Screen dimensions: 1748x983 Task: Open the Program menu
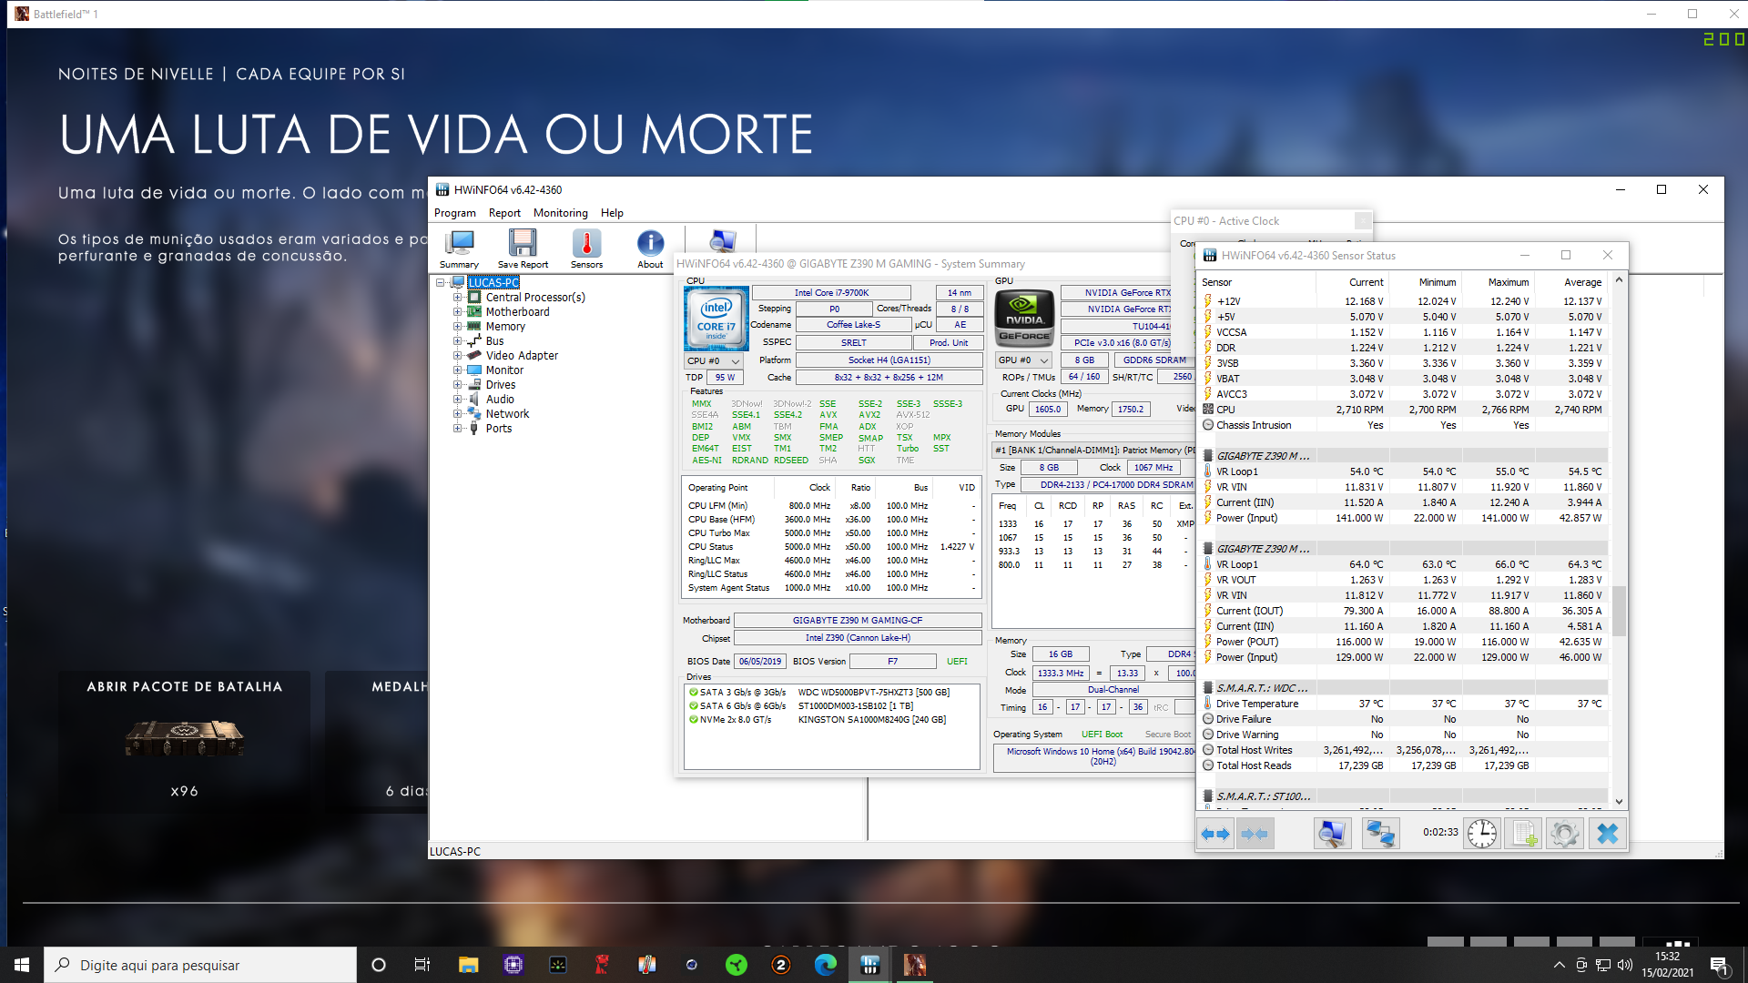click(455, 213)
